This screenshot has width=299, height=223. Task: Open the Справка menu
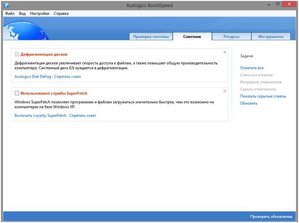pyautogui.click(x=61, y=14)
